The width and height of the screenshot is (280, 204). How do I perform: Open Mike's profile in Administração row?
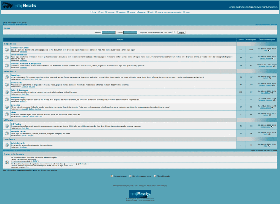coord(265,146)
